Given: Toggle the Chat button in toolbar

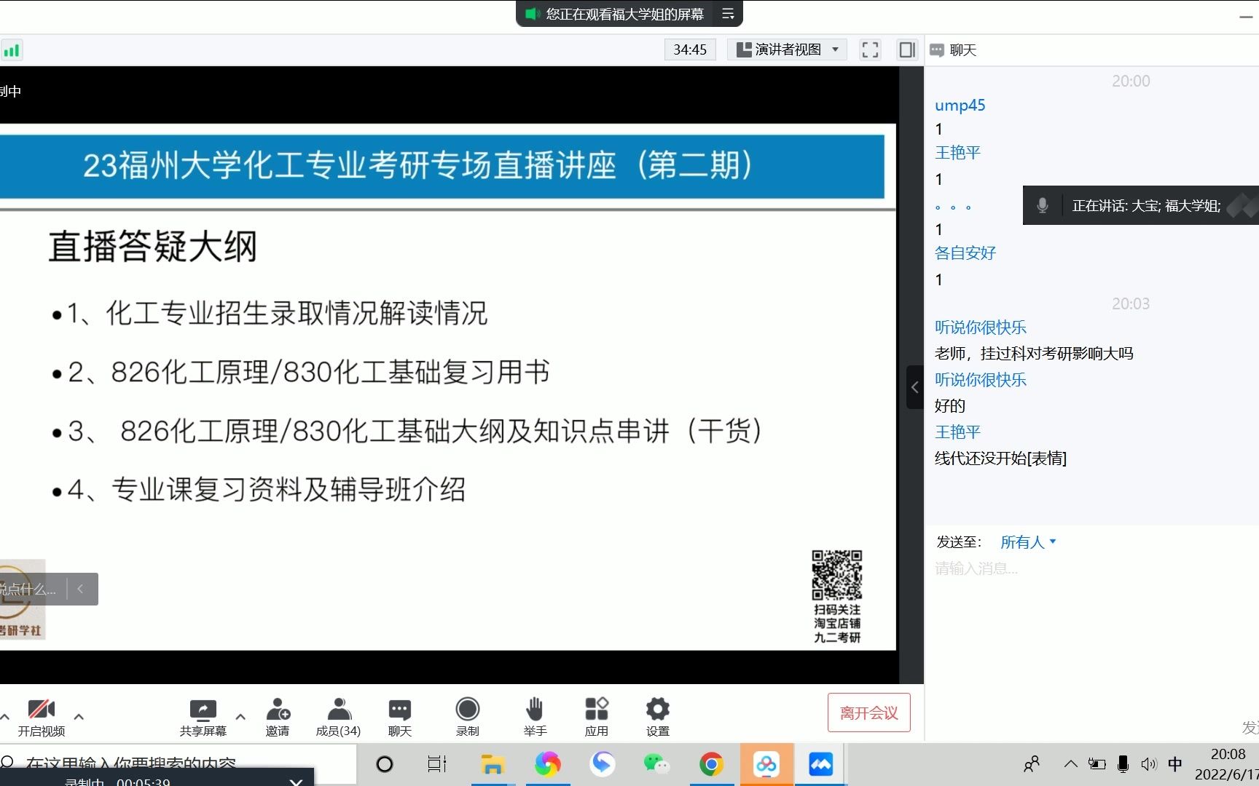Looking at the screenshot, I should click(x=399, y=717).
